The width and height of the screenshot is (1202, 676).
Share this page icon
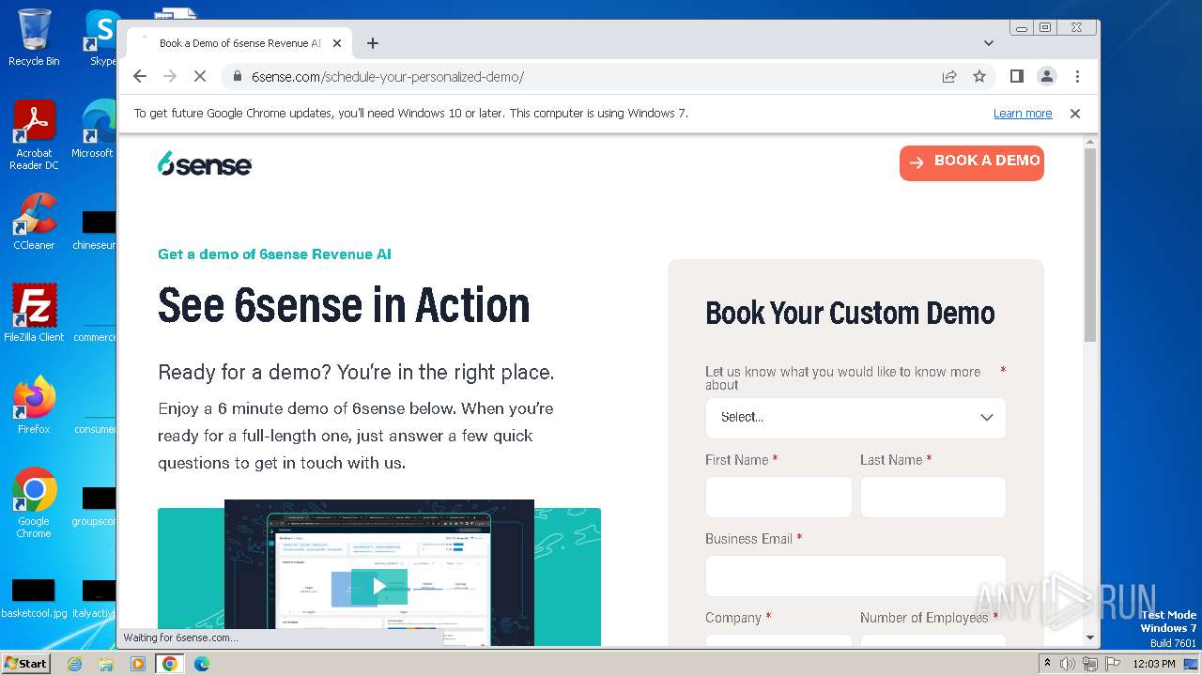(x=949, y=76)
